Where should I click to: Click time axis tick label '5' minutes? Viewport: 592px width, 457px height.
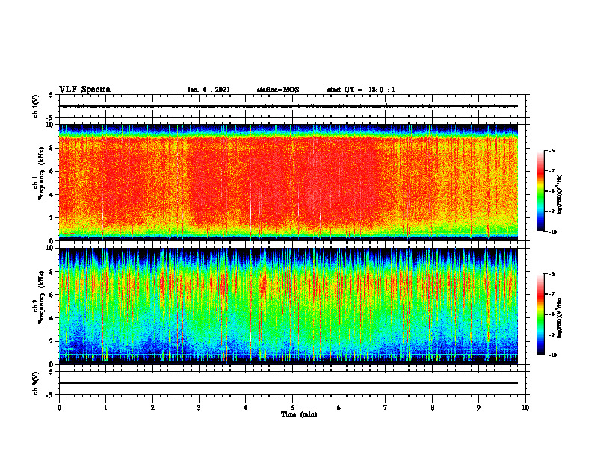(x=292, y=408)
